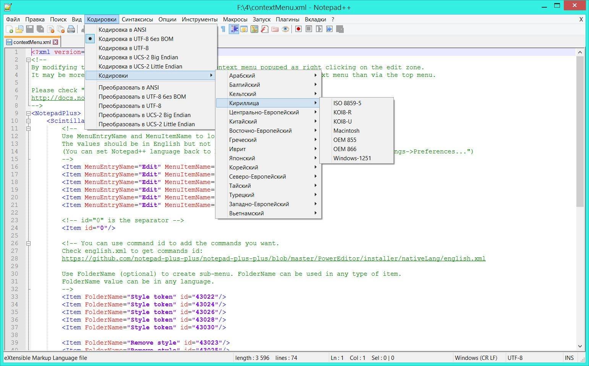Click the Save toolbar icon

pyautogui.click(x=30, y=29)
